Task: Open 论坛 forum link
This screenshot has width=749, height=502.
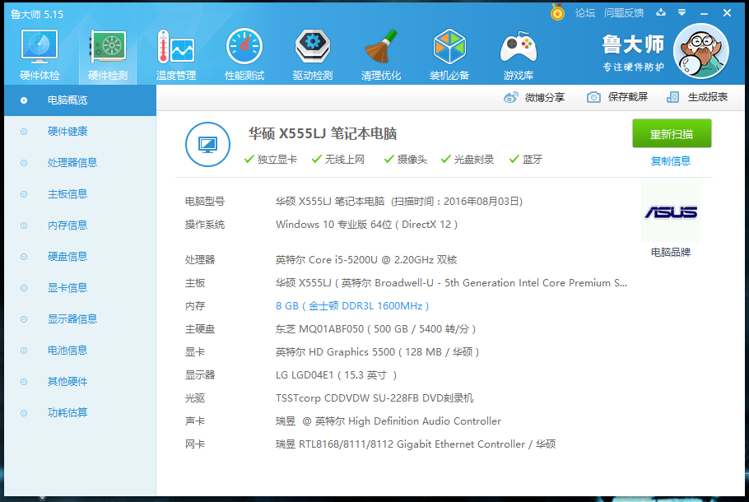Action: tap(585, 13)
